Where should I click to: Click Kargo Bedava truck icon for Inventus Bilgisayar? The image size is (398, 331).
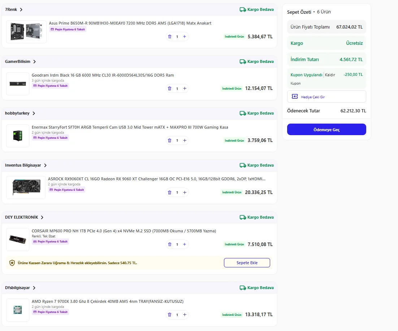tap(243, 165)
